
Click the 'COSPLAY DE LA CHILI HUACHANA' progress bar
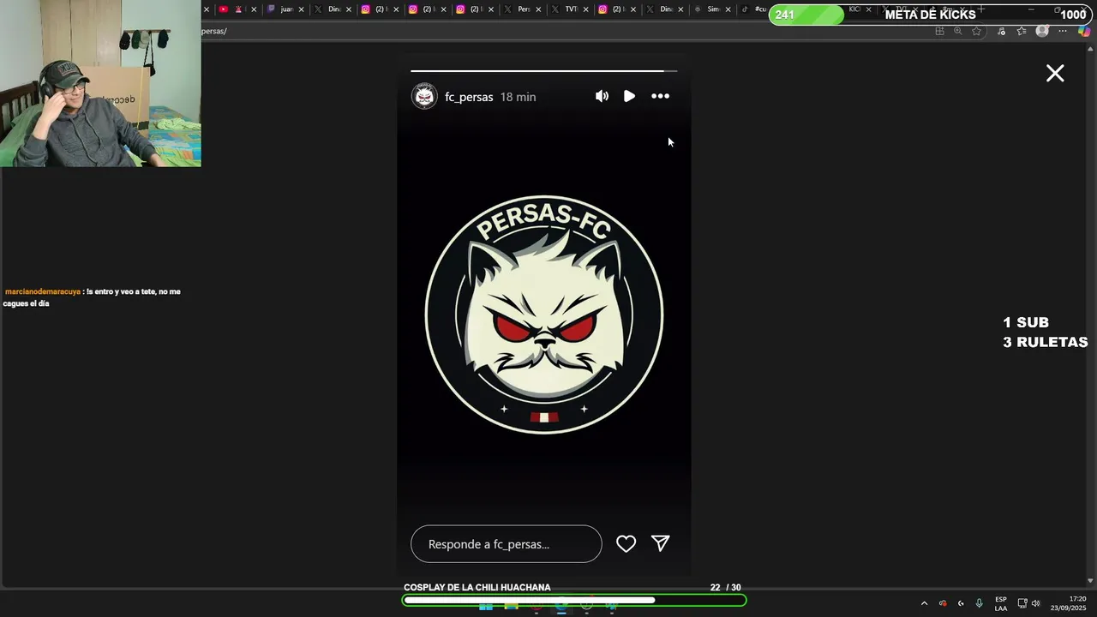click(574, 600)
